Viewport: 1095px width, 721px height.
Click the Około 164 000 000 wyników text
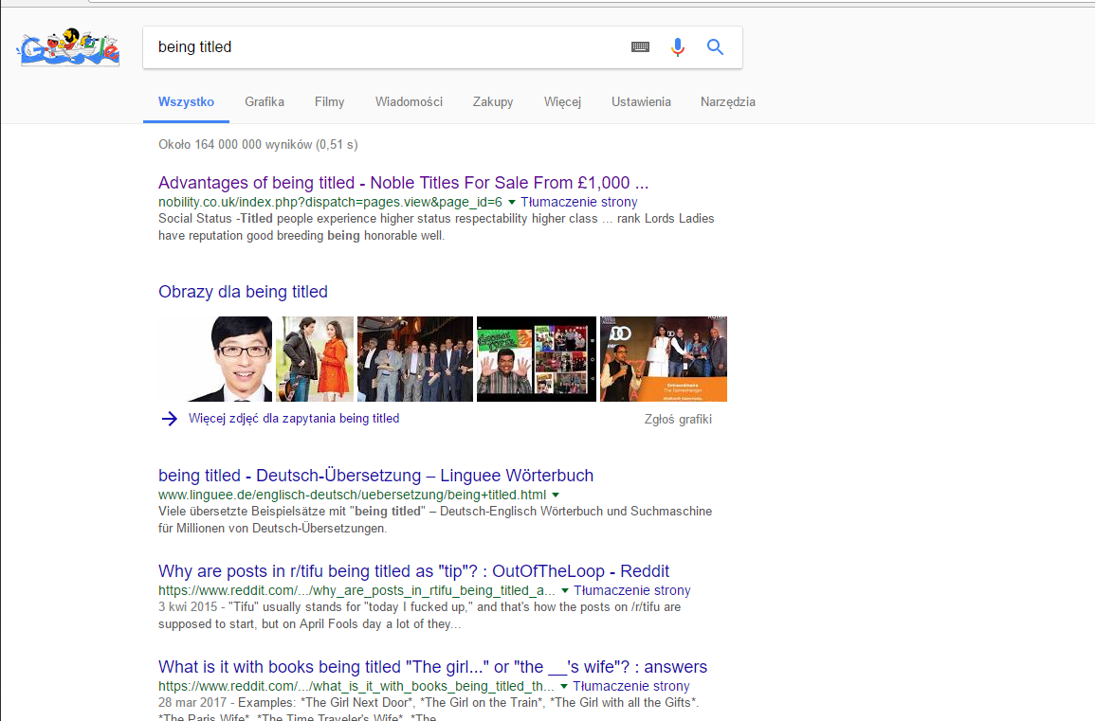pyautogui.click(x=259, y=144)
